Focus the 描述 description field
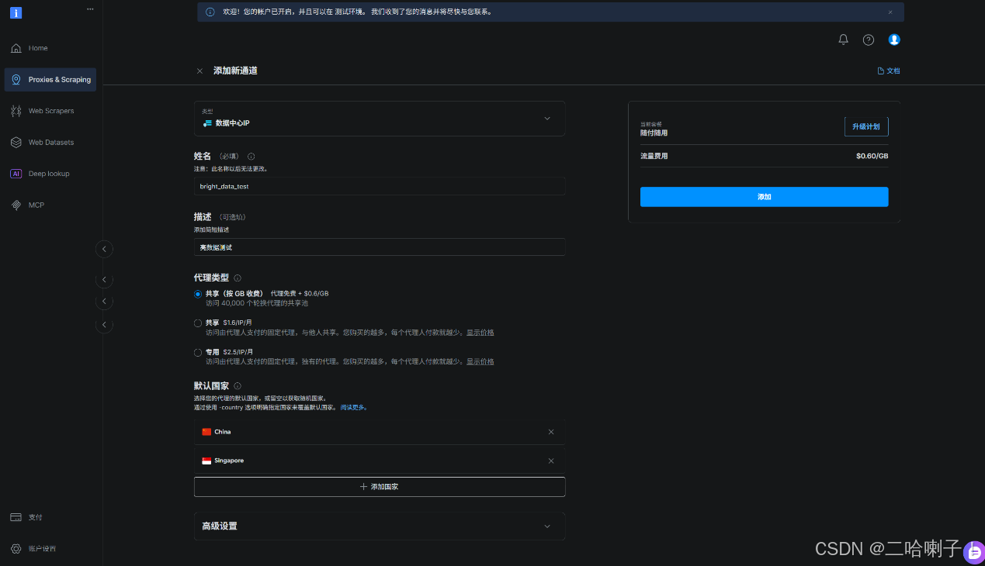 coord(380,247)
